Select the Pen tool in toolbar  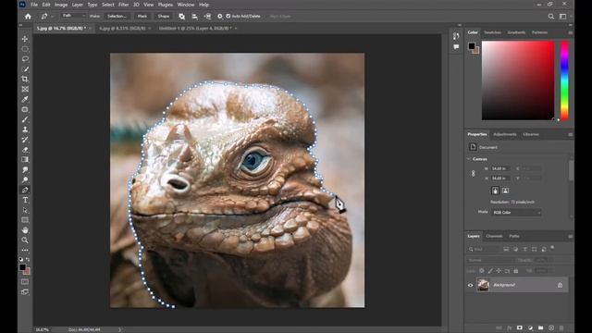point(25,190)
